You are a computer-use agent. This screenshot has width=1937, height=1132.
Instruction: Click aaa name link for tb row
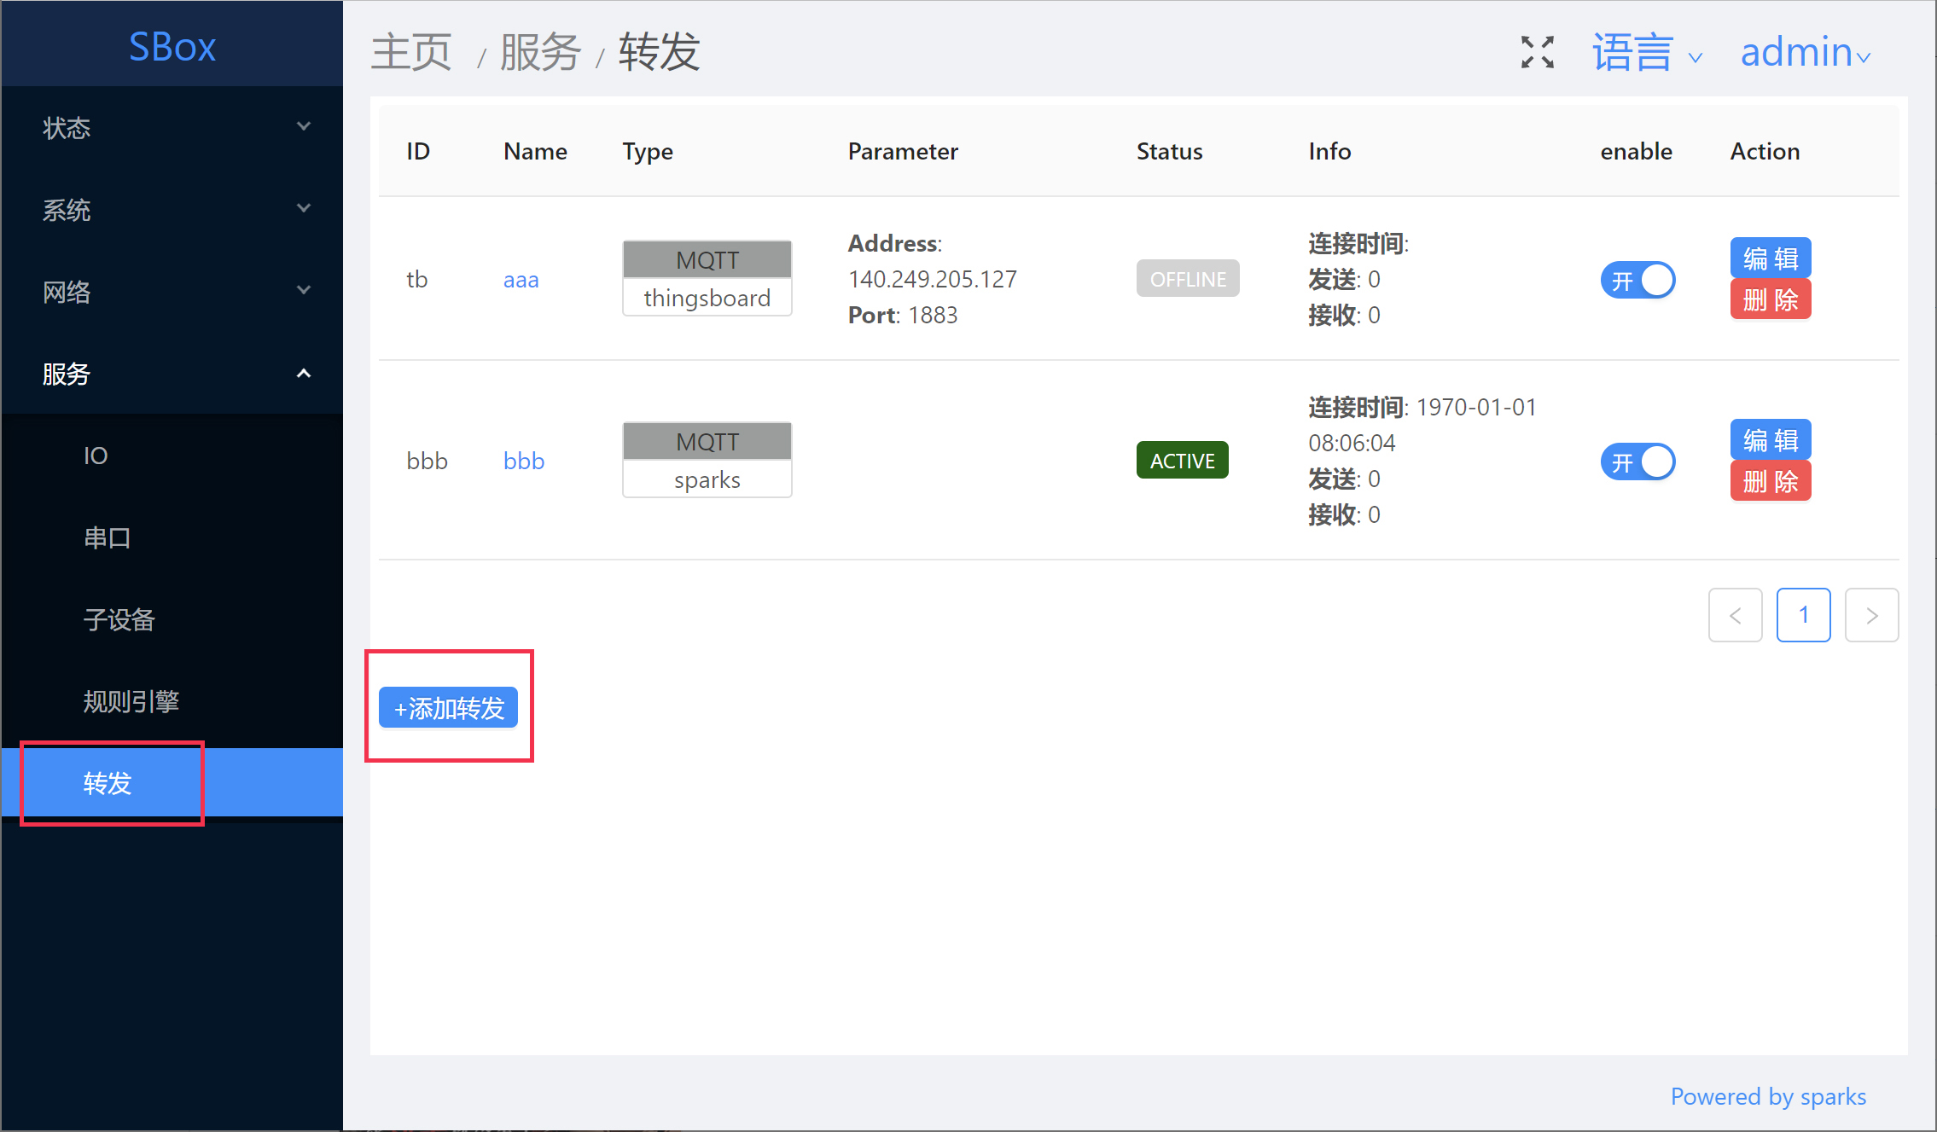(x=521, y=279)
